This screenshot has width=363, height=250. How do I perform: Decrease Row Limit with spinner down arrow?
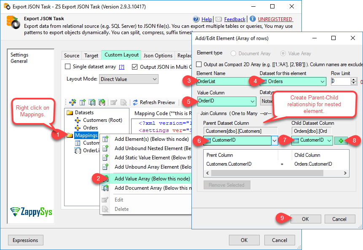pos(353,83)
